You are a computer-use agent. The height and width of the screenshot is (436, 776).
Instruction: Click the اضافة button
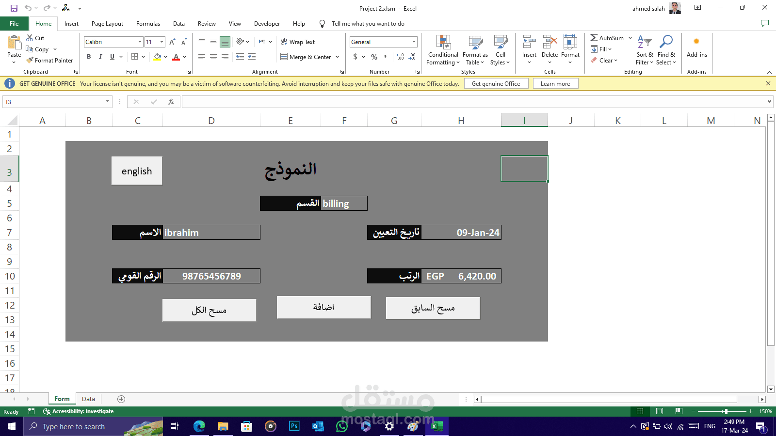pos(323,307)
